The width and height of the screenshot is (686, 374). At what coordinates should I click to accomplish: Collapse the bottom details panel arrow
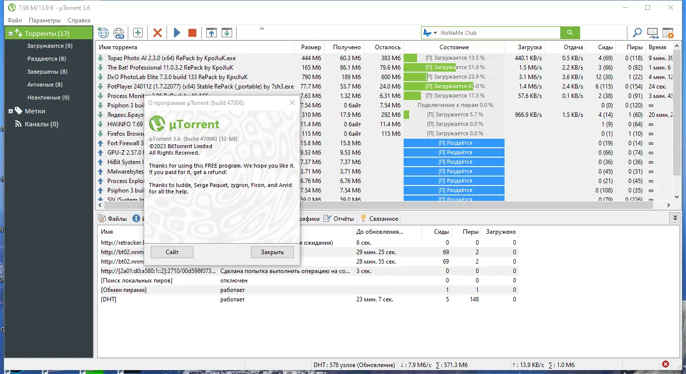tap(675, 218)
